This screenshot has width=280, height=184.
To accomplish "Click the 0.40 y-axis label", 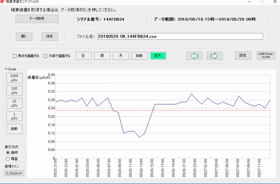I will pyautogui.click(x=51, y=75).
